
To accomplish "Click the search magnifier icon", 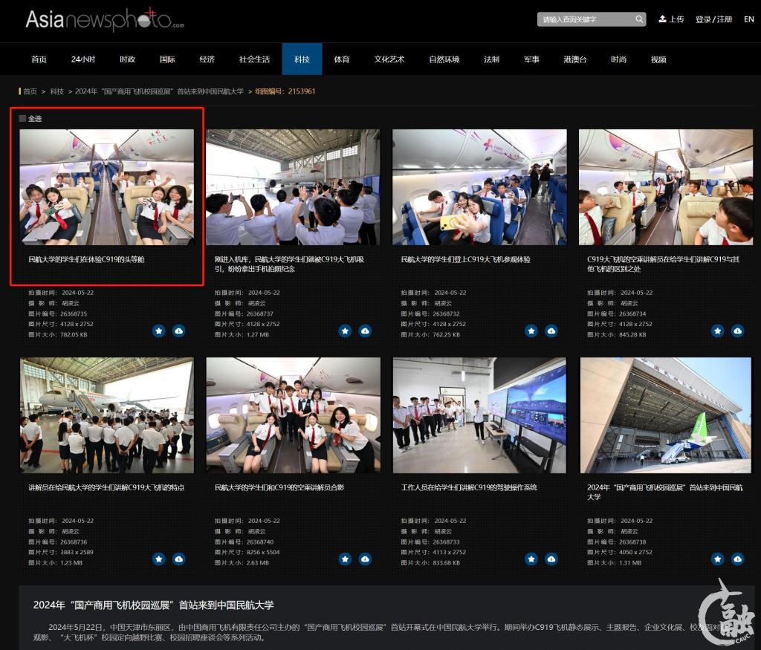I will tap(638, 19).
